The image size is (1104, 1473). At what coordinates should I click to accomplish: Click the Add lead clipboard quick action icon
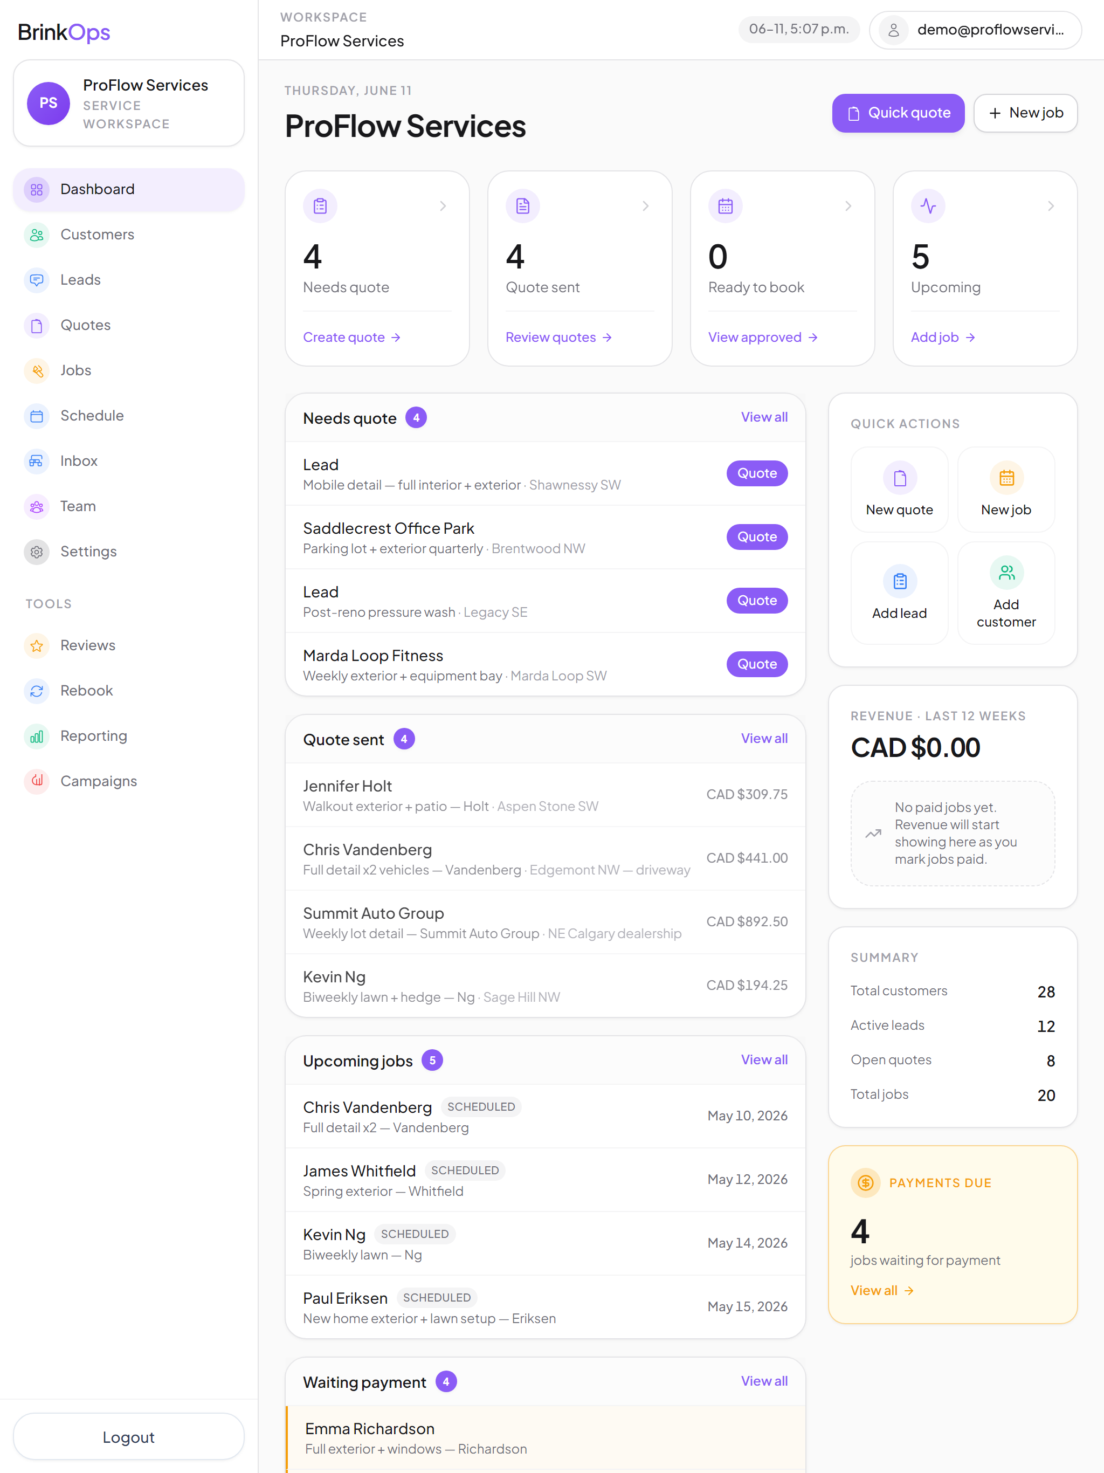click(x=900, y=581)
